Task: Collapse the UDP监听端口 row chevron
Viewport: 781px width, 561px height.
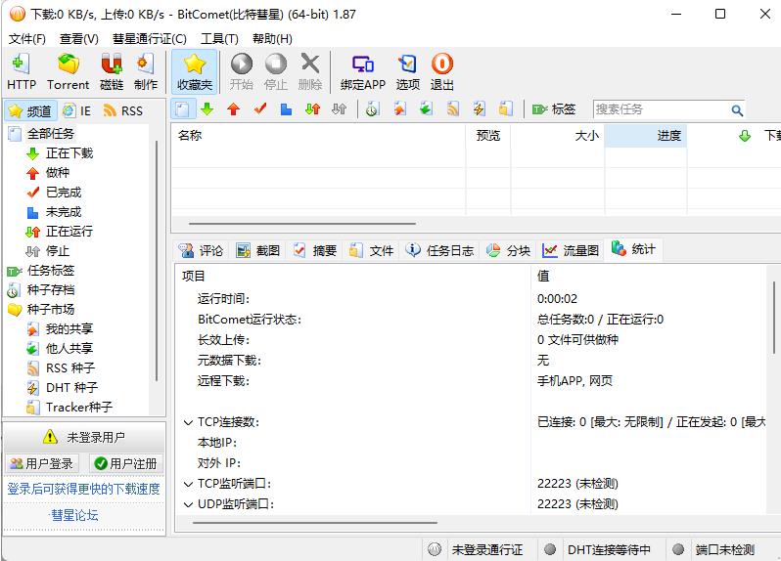Action: tap(188, 504)
